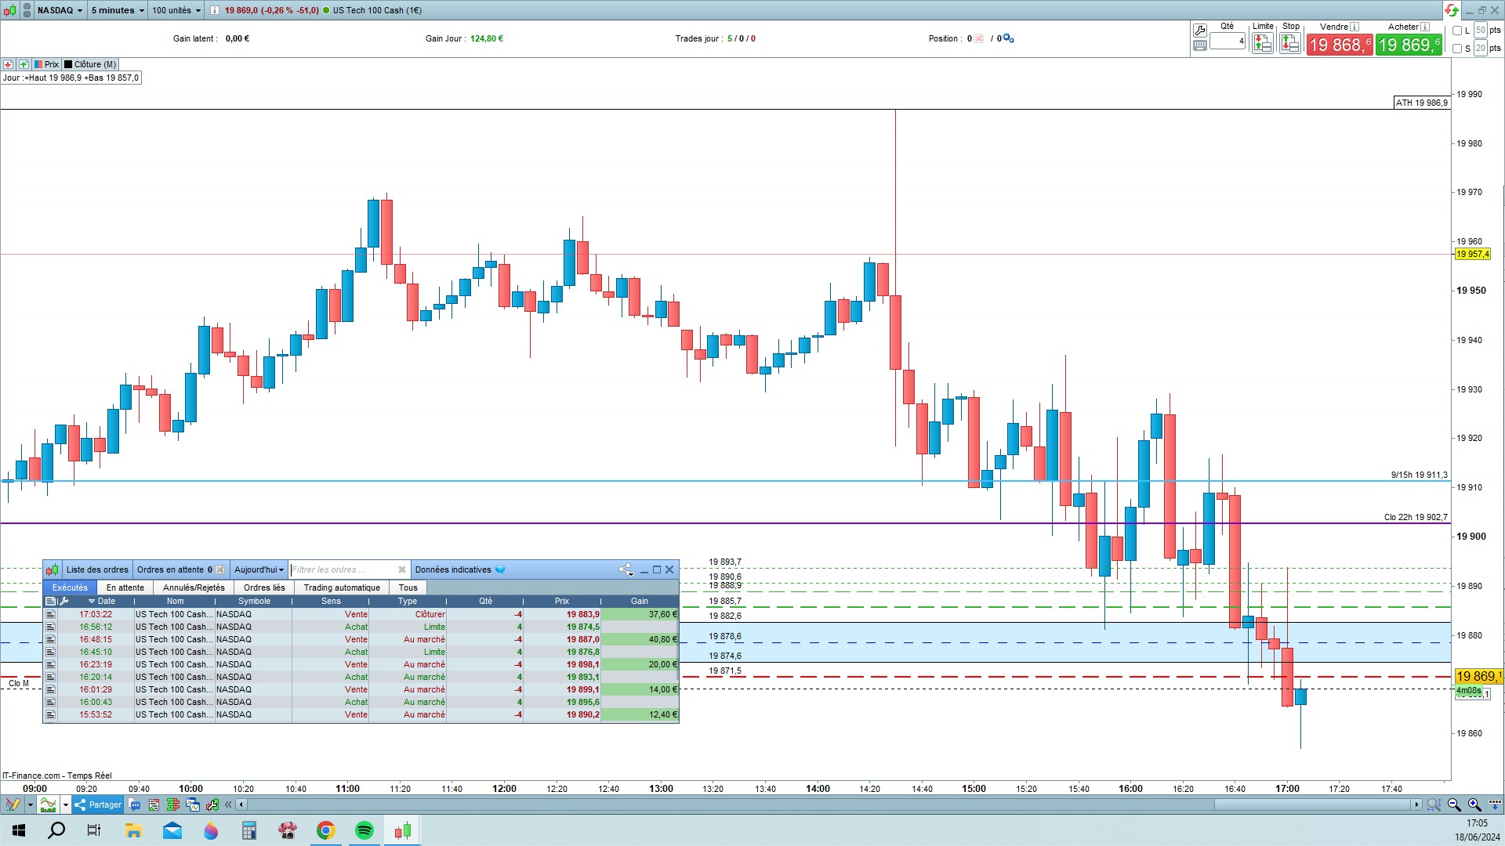Click share icon in order list panel
Screen dimensions: 1505x846
(x=625, y=569)
